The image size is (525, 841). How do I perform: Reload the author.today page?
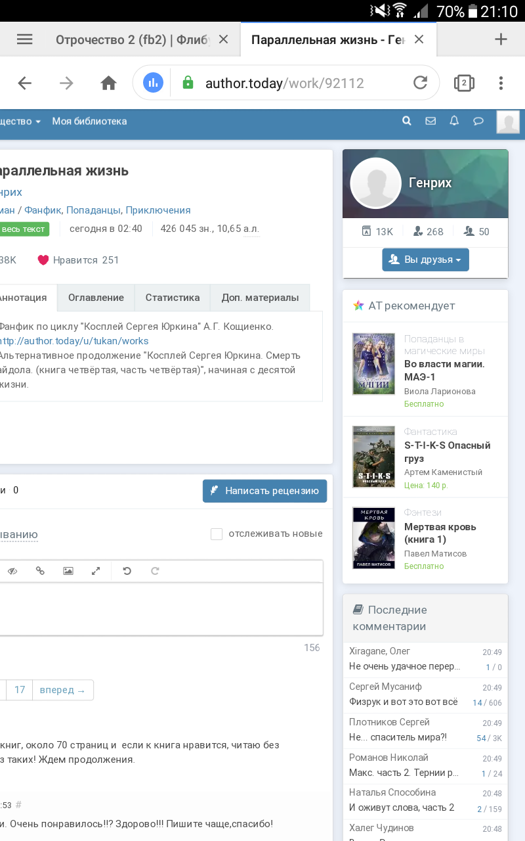tap(420, 83)
